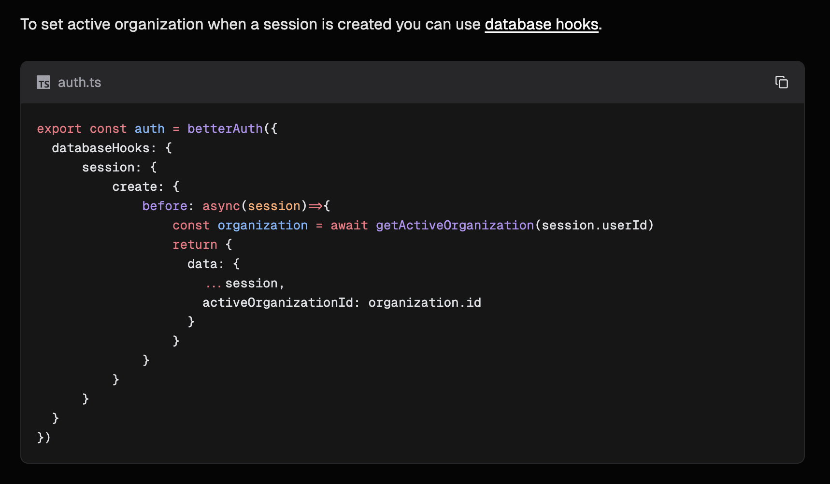Click the getActiveOrganization function call

pyautogui.click(x=455, y=226)
